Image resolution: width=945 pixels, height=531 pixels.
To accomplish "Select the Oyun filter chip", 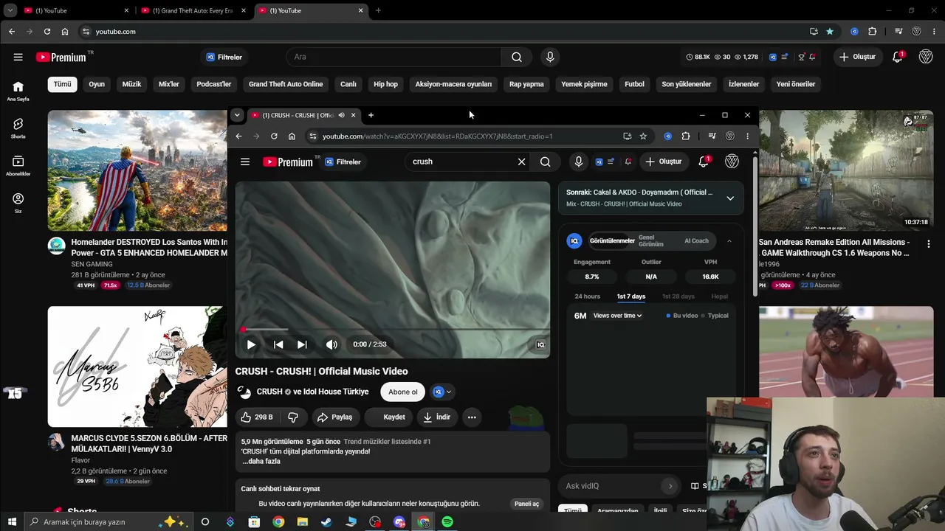I will tap(97, 84).
